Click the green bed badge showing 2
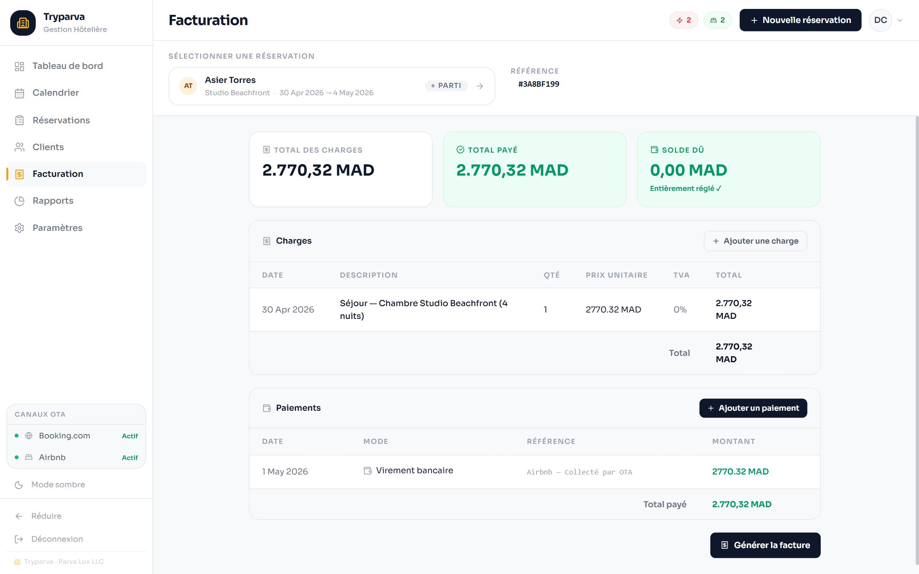Screen dimensions: 919x574 (717, 20)
